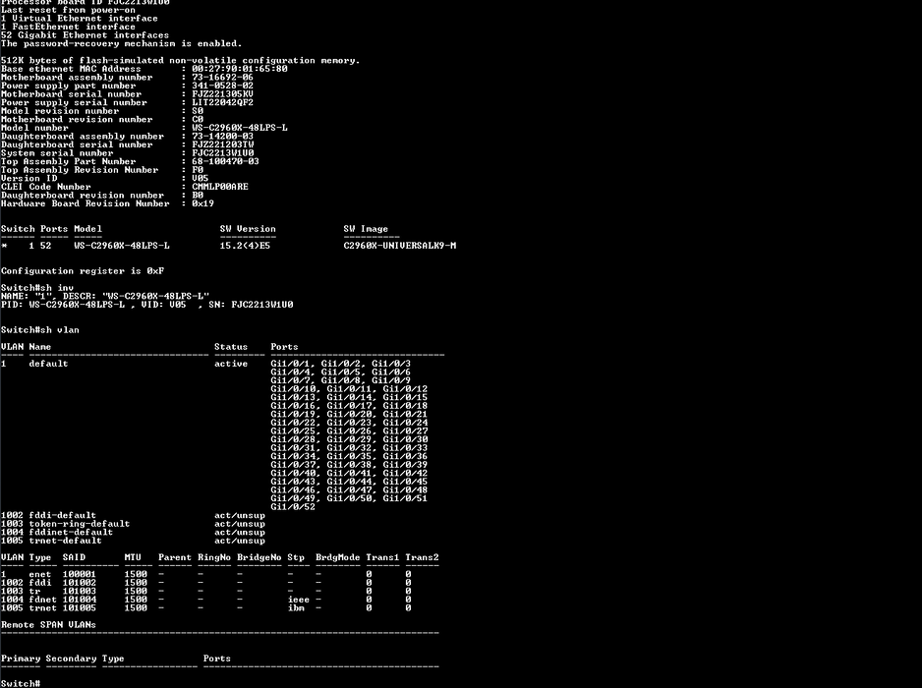This screenshot has width=922, height=688.
Task: Select SAID value "101003"
Action: [80, 591]
